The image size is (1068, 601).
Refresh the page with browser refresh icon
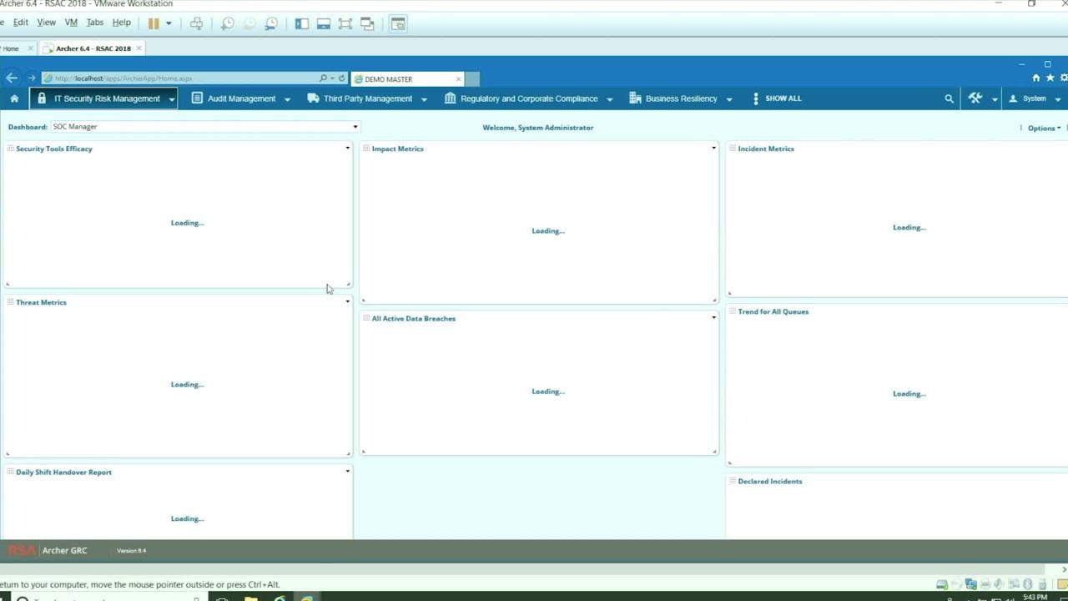pos(341,78)
